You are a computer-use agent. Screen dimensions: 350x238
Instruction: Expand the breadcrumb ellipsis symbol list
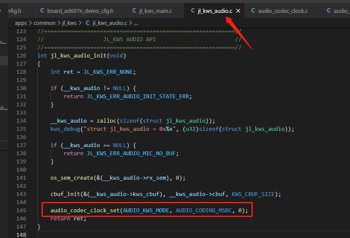(136, 23)
